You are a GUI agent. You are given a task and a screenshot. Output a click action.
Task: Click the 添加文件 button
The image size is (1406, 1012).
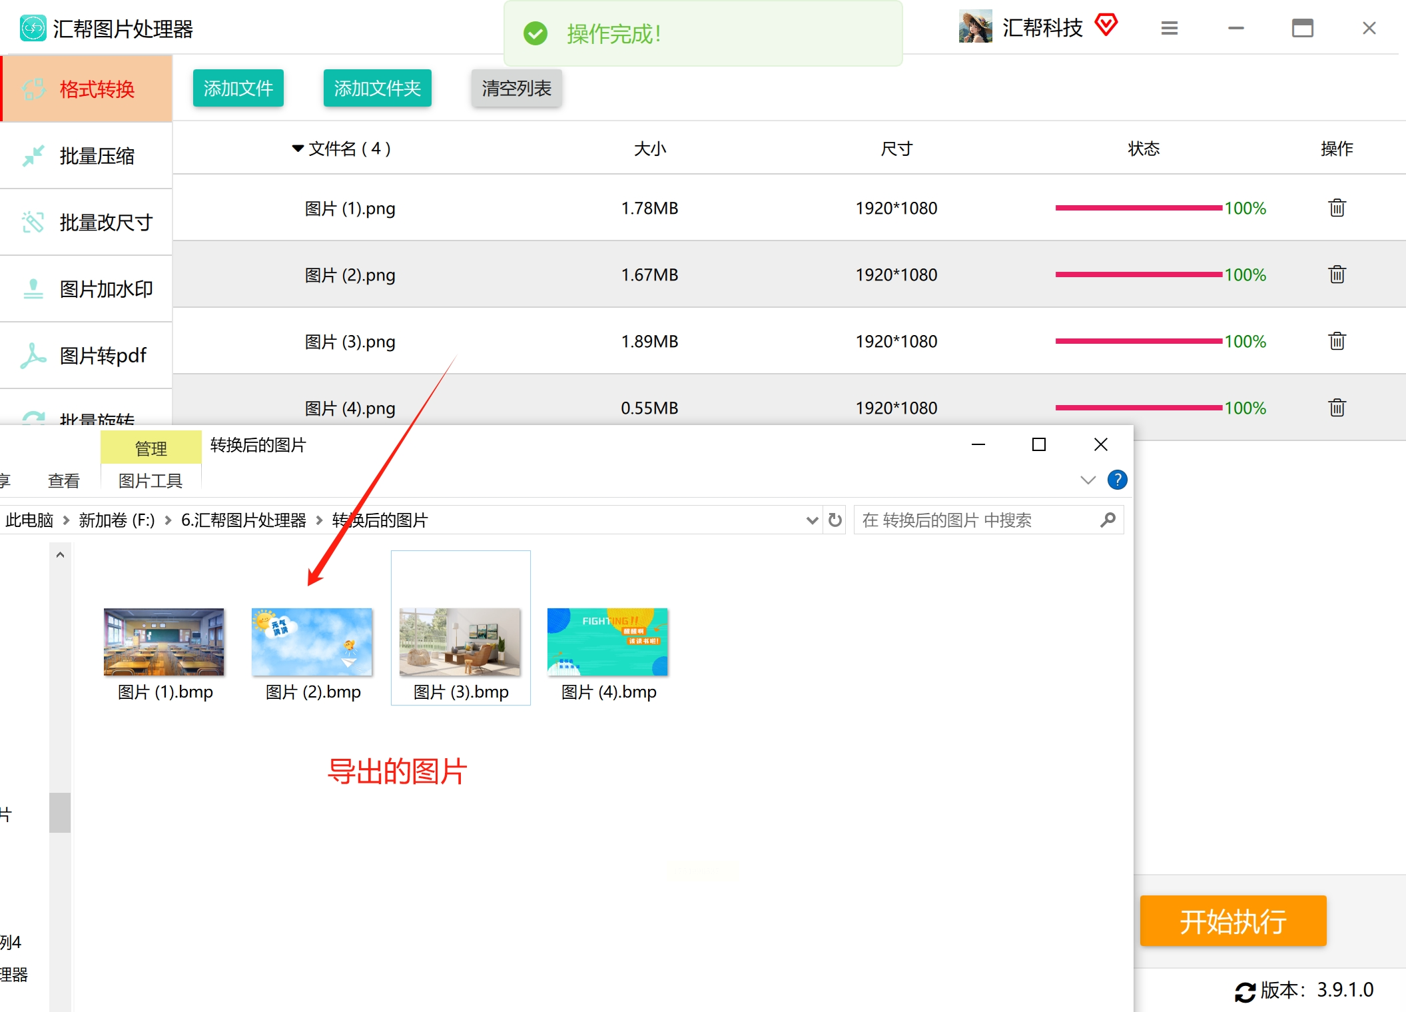tap(238, 88)
